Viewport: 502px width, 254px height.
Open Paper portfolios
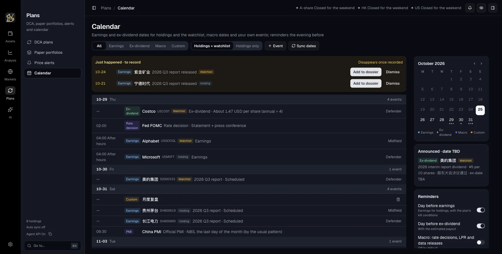point(52,52)
